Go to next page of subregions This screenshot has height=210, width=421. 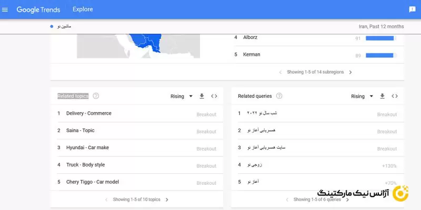tap(350, 72)
